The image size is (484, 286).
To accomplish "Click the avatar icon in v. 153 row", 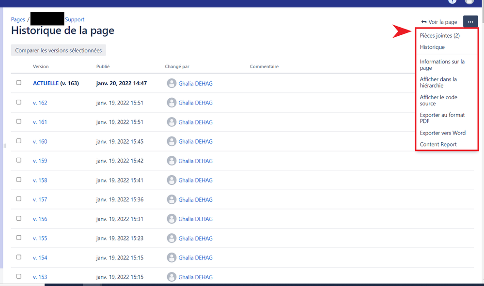I will tap(172, 277).
